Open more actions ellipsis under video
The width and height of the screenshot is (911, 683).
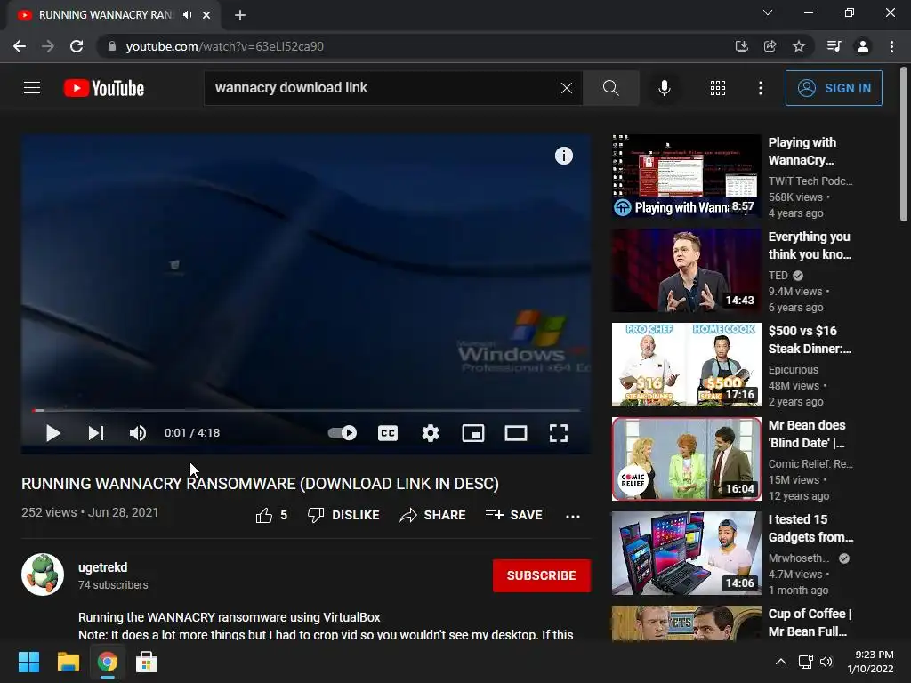tap(573, 516)
